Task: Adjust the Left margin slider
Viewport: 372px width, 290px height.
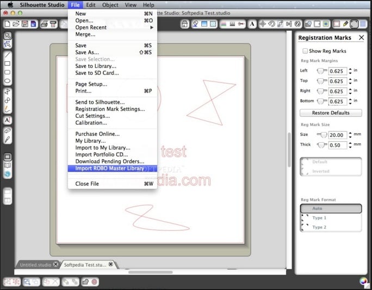Action: pos(322,71)
